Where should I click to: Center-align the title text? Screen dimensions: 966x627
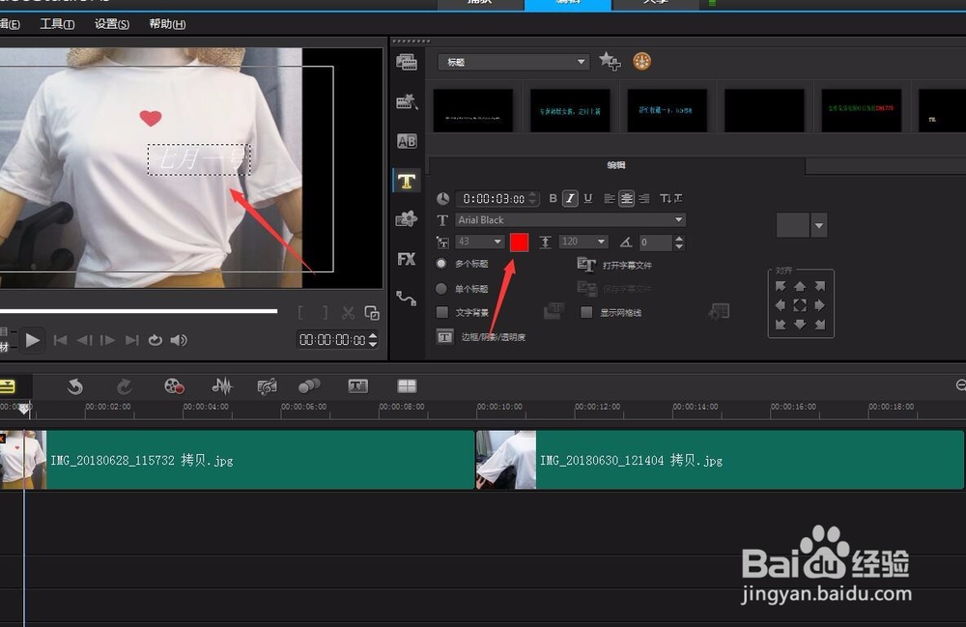pyautogui.click(x=627, y=198)
